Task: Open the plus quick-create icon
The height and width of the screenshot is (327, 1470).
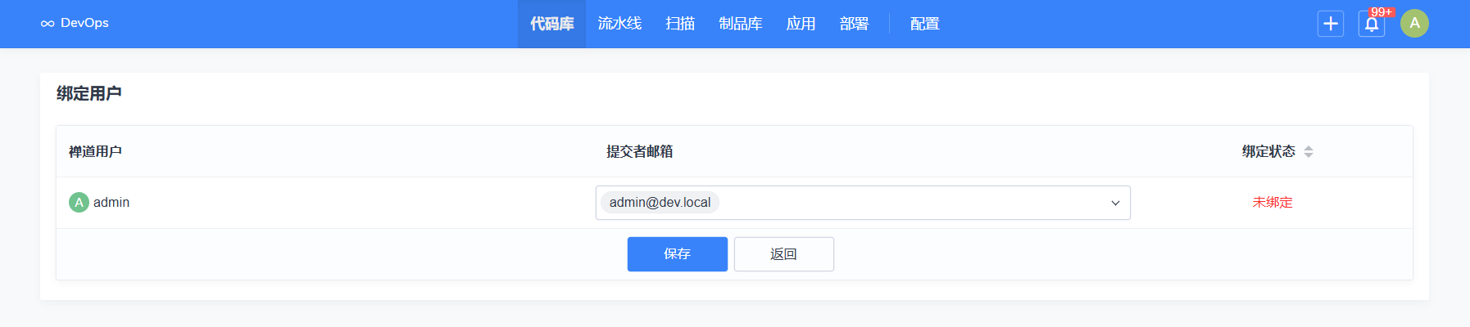Action: coord(1330,24)
